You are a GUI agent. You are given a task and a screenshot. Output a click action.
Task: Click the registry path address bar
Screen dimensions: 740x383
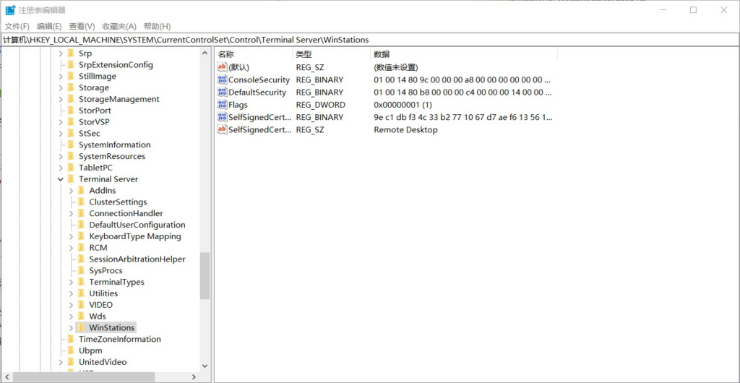point(370,40)
